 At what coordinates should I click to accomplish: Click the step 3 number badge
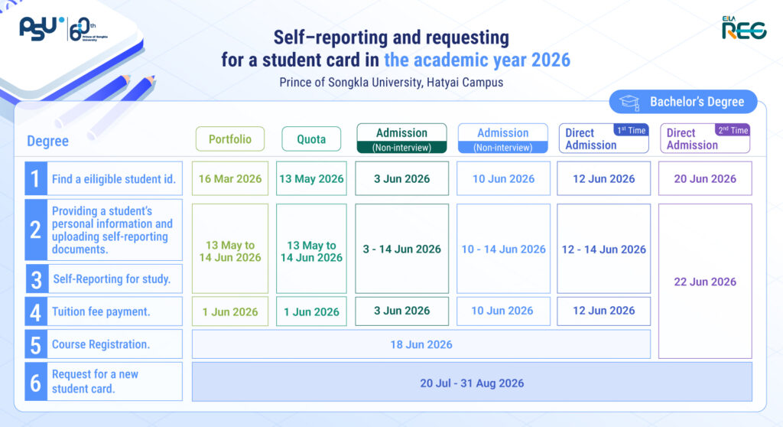pyautogui.click(x=35, y=279)
